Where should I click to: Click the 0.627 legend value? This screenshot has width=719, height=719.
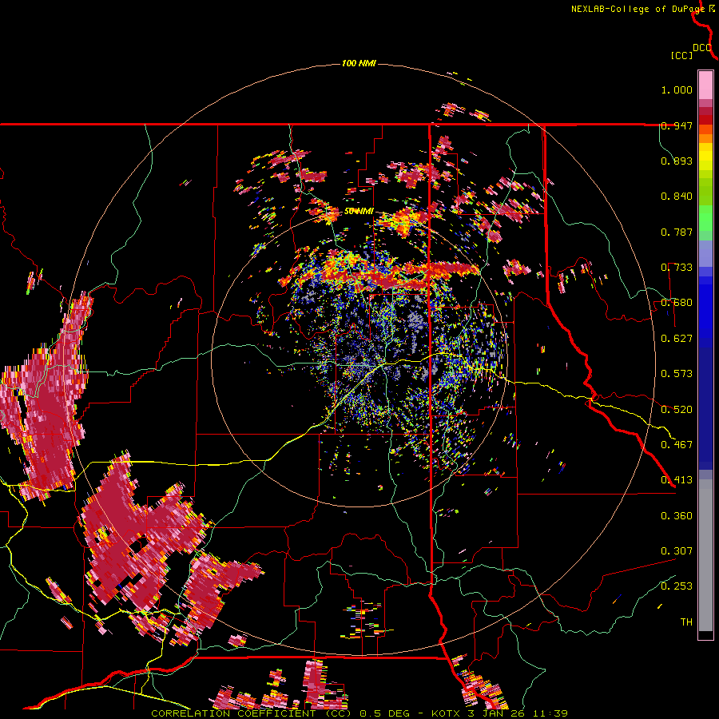click(x=677, y=339)
